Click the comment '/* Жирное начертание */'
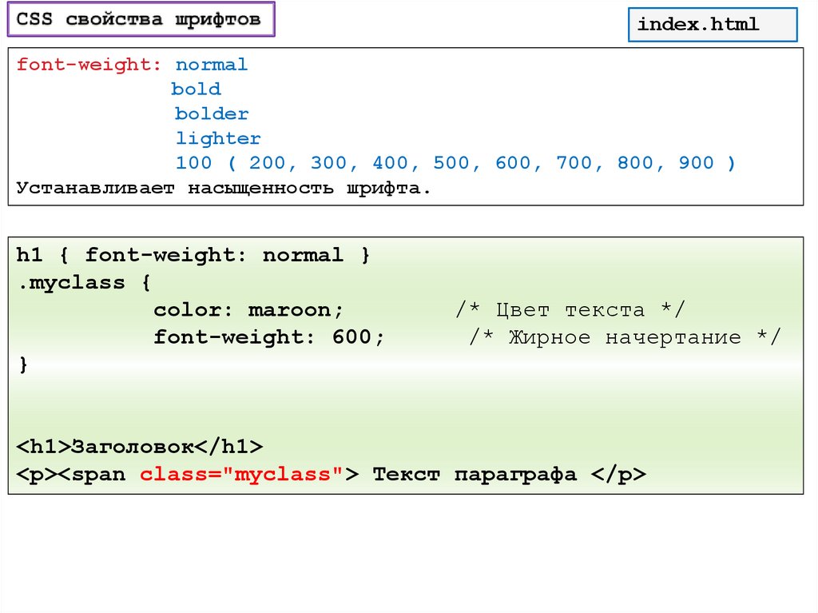The width and height of the screenshot is (818, 613). pyautogui.click(x=625, y=337)
